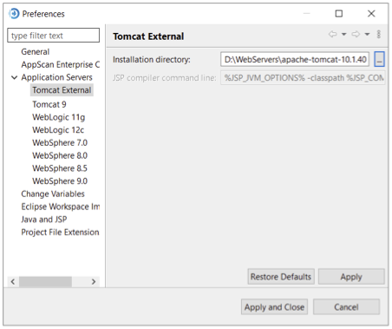Open the back history dropdown arrow
The height and width of the screenshot is (329, 392).
pyautogui.click(x=343, y=35)
